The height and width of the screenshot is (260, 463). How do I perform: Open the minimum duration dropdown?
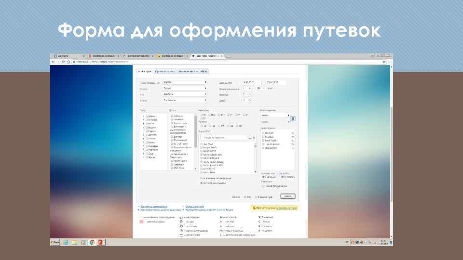click(247, 88)
